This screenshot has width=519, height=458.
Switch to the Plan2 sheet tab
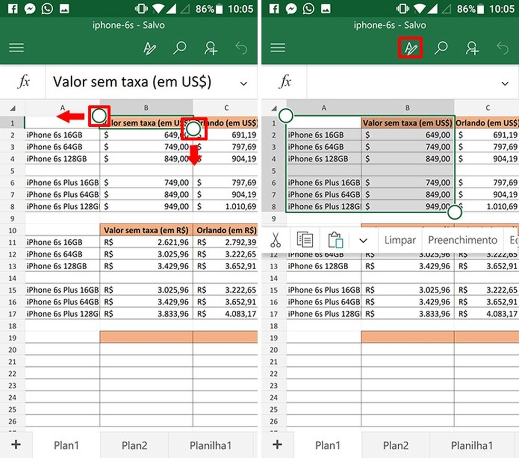pyautogui.click(x=134, y=445)
